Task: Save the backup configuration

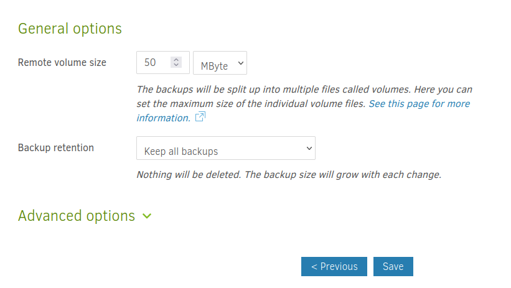Action: point(393,266)
